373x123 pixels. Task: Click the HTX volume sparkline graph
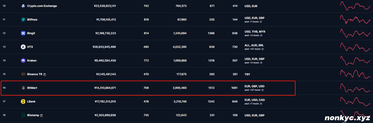355,47
